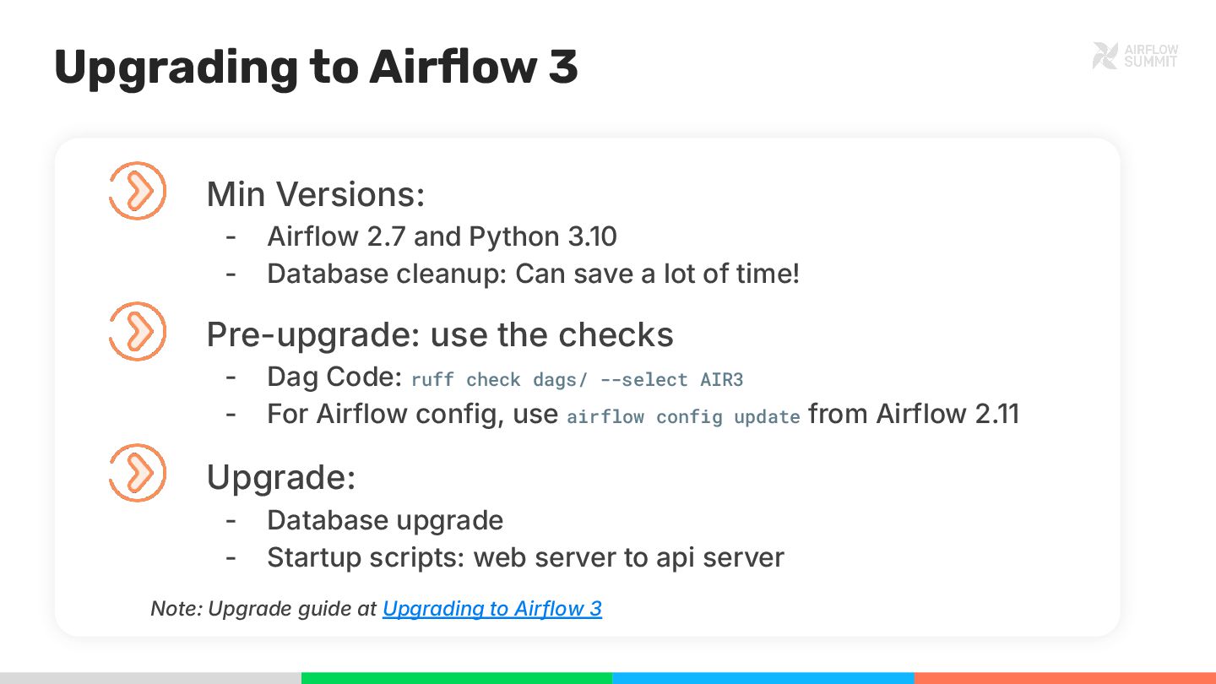The image size is (1216, 684).
Task: Click the slide title Upgrading to Airflow 3
Action: (316, 68)
